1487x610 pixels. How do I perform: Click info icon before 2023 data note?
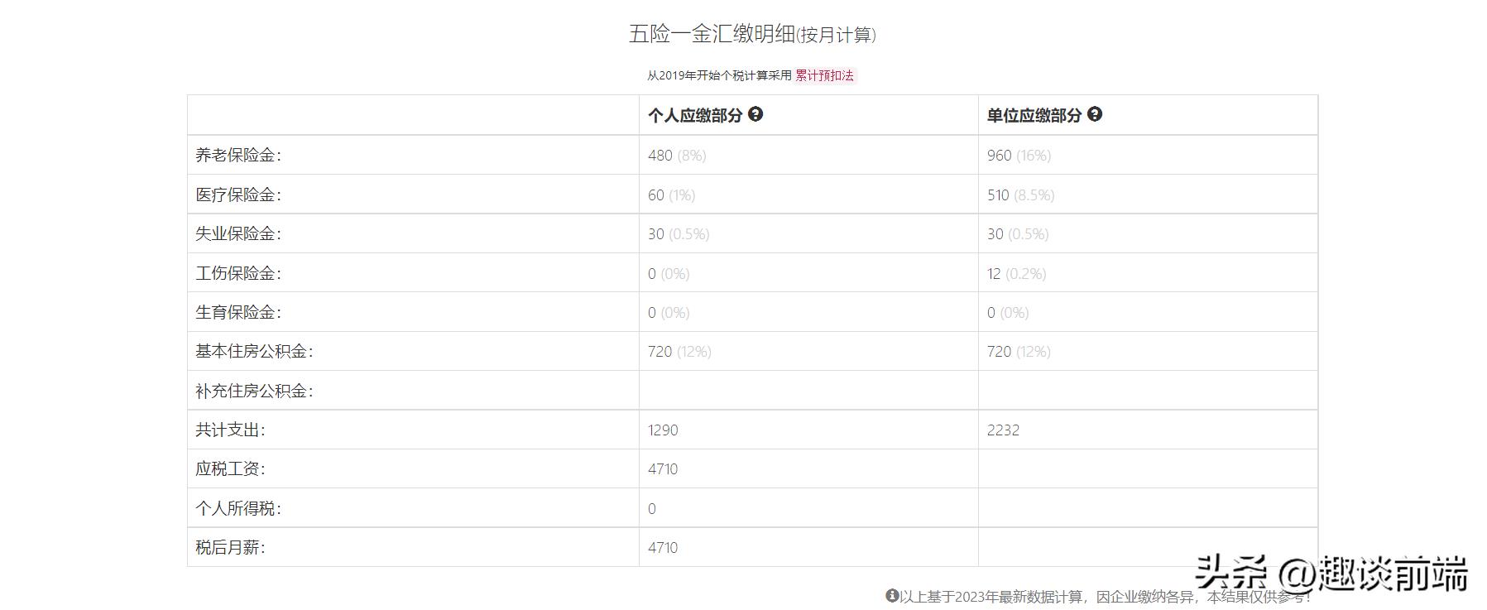(x=892, y=595)
